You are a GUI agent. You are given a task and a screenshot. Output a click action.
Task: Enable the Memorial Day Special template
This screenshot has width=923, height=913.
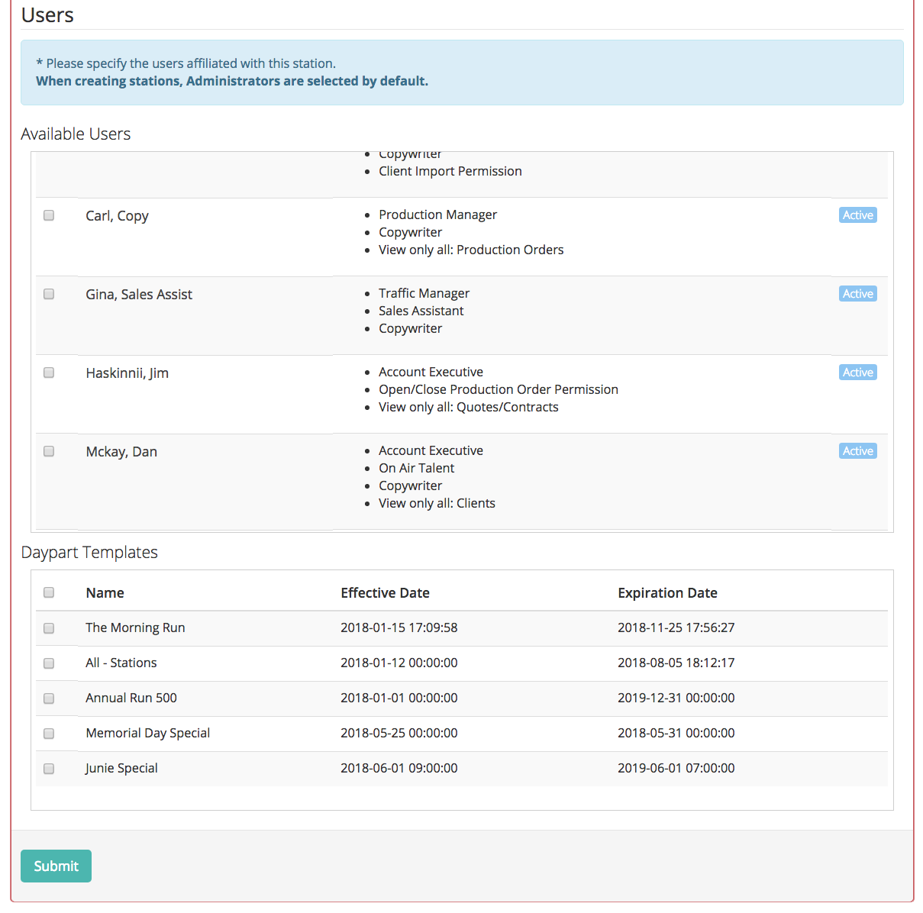tap(49, 734)
